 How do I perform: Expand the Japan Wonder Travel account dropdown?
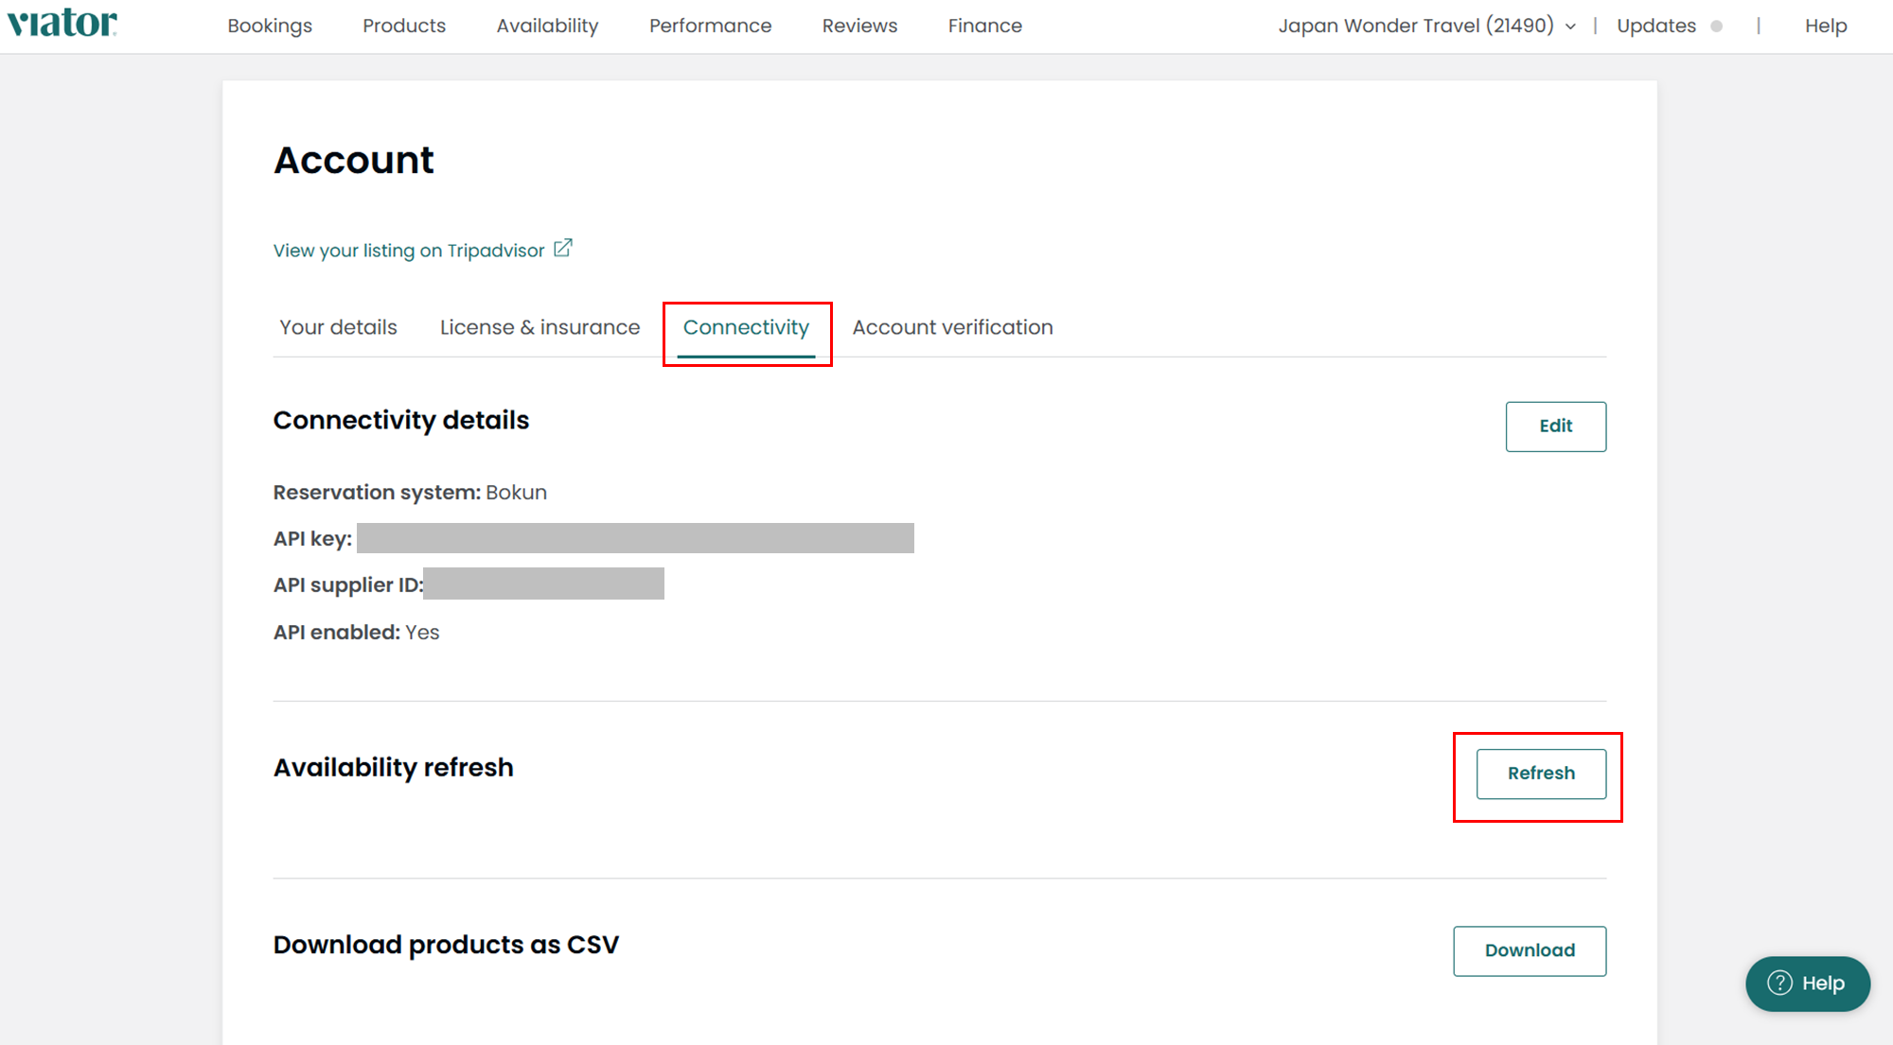[x=1570, y=26]
